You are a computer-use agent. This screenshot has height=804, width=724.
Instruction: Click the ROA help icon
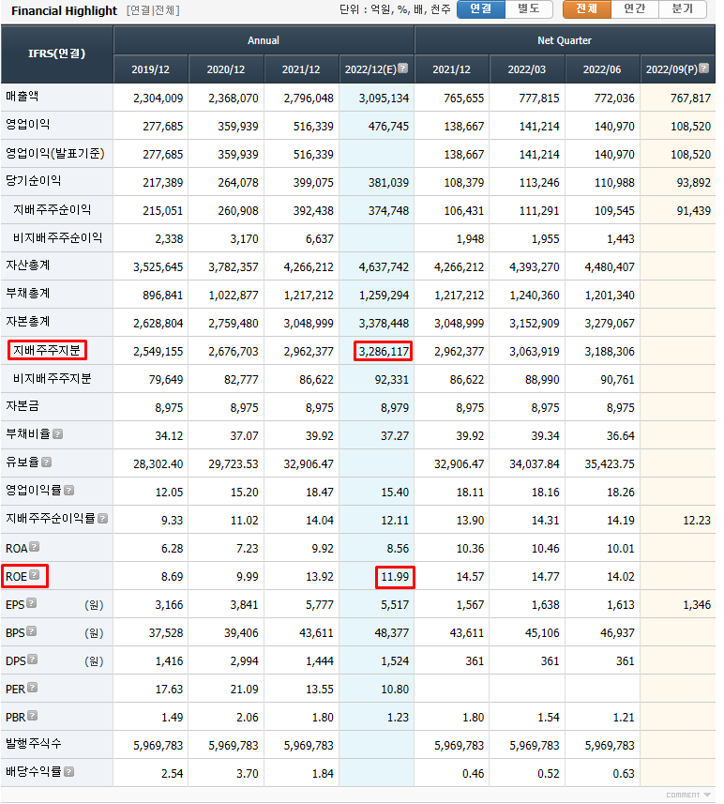[35, 547]
